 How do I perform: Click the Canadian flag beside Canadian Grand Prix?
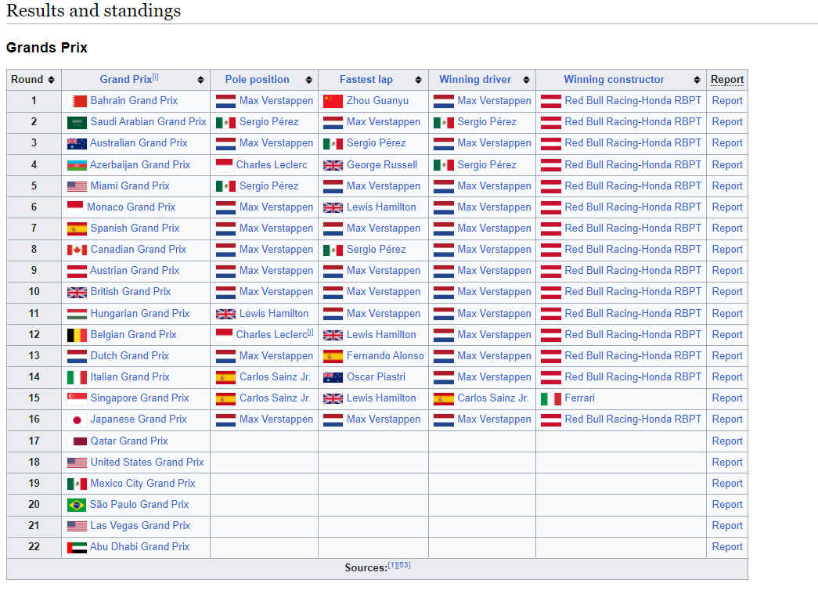77,250
